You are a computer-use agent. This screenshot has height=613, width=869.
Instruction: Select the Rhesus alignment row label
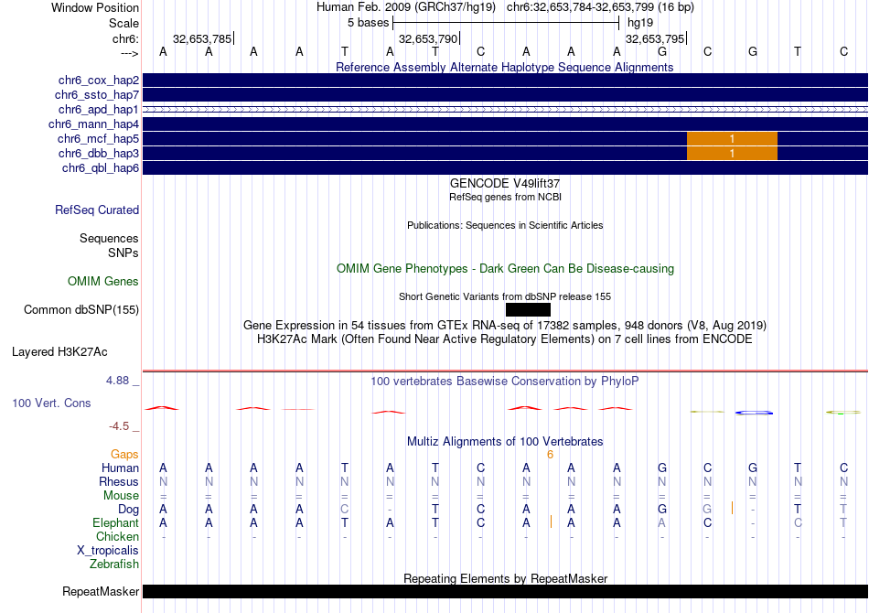119,482
